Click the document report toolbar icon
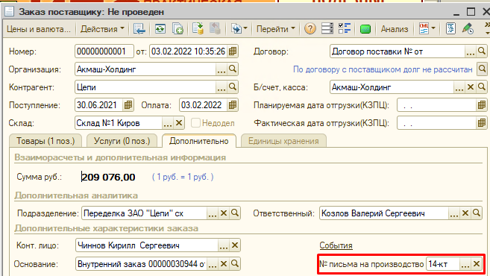Viewport: 490px width, 276px height. [x=450, y=29]
